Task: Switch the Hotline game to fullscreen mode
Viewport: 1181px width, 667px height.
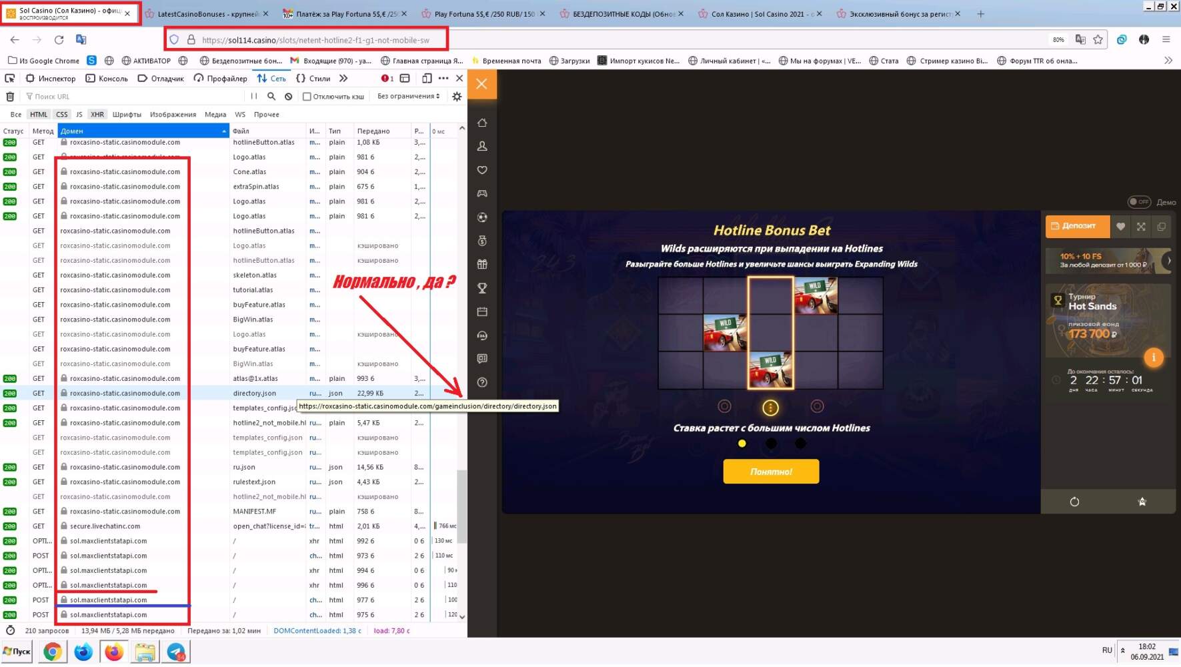Action: [1141, 227]
